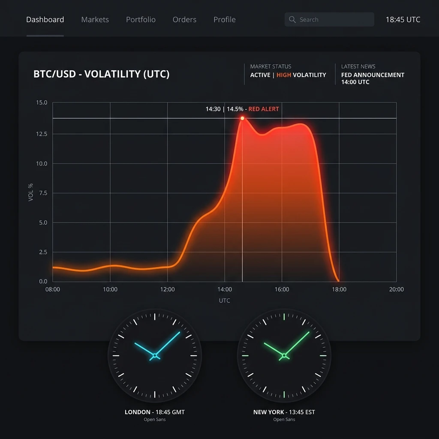Click the NEW YORK - 13:45 EST label

coord(284,412)
